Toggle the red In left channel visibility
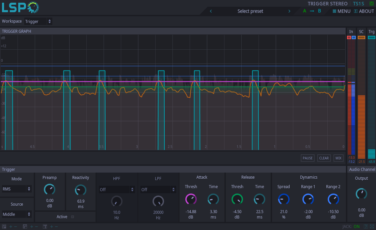The image size is (376, 230). coord(349,37)
